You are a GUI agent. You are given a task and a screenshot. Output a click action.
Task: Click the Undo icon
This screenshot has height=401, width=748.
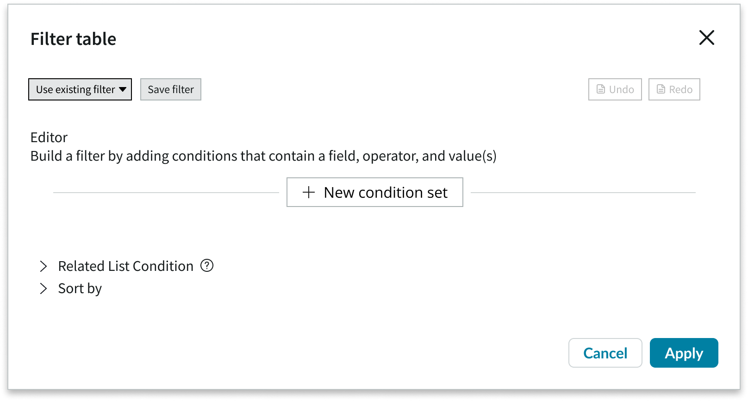pyautogui.click(x=615, y=89)
